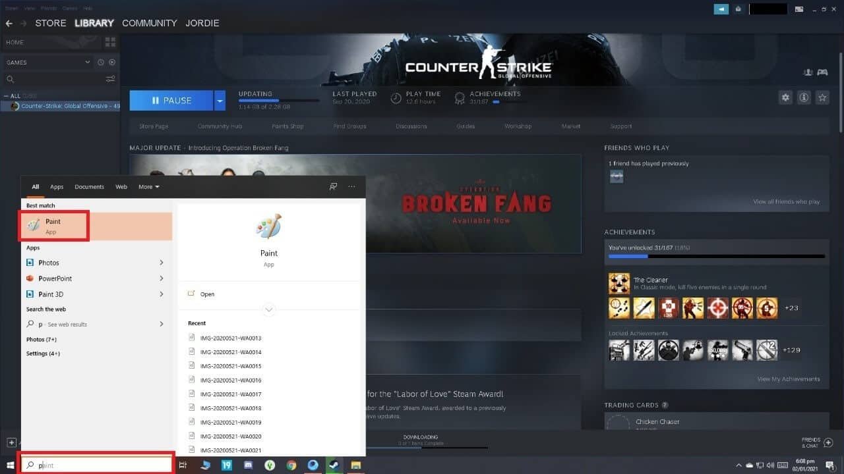Open View My Achievements link

point(789,379)
